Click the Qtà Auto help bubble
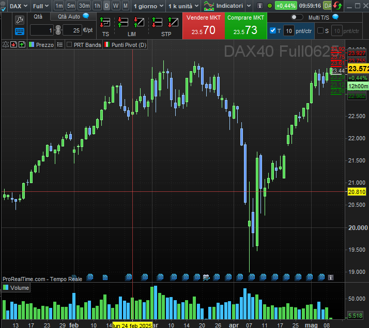This screenshot has width=369, height=328. coord(86,16)
